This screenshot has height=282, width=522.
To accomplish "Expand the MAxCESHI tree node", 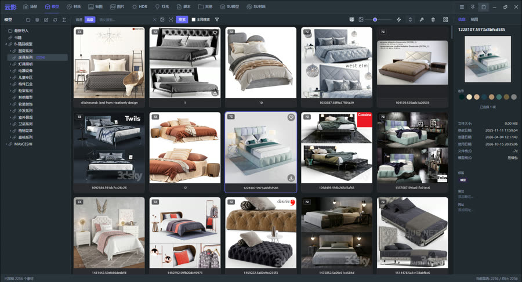I will pos(6,144).
